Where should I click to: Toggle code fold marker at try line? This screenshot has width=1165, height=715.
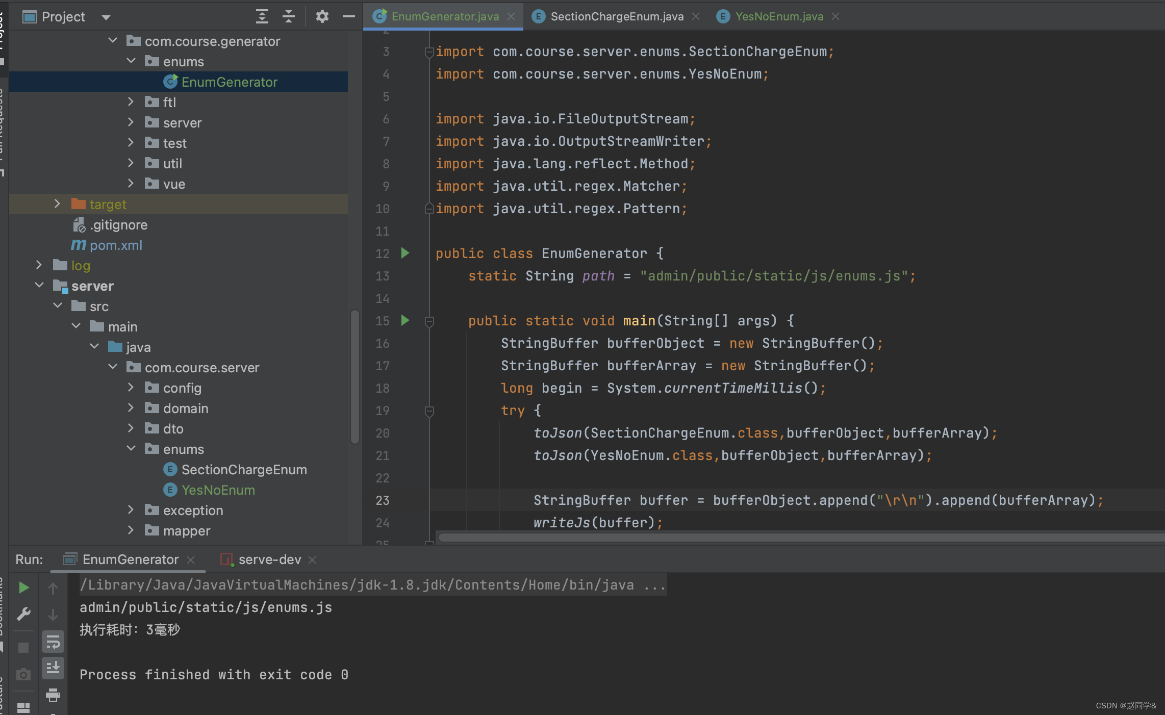[x=429, y=411]
